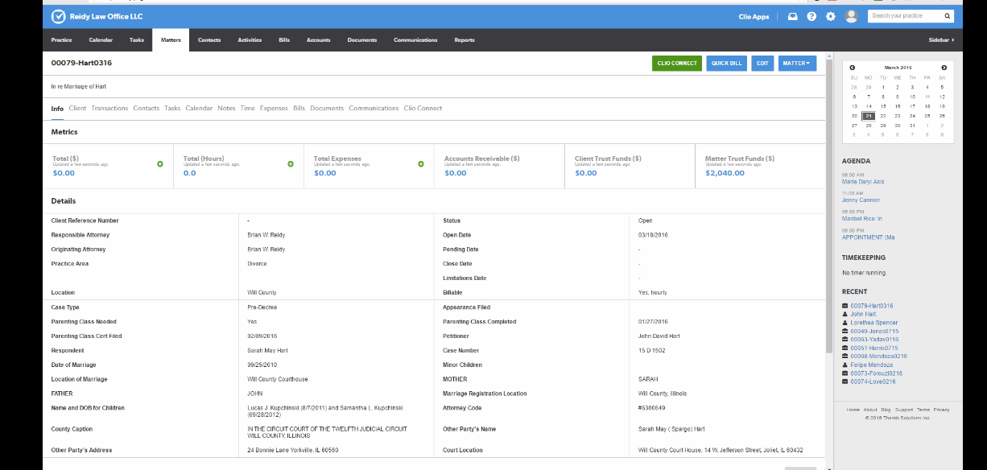Click green plus on Total Expenses metric
Screen dimensions: 987x470
click(x=420, y=163)
